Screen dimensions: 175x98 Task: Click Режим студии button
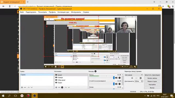[x=152, y=81]
